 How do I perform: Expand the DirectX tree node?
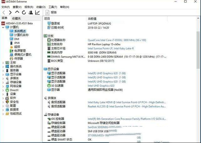click(x=3, y=90)
